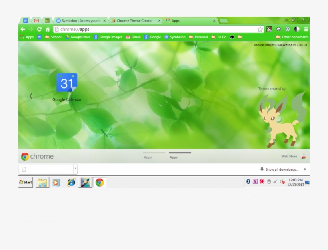
Task: Open the Google Calendar app icon
Action: click(x=66, y=84)
